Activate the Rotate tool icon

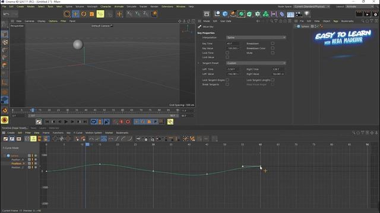(84, 14)
